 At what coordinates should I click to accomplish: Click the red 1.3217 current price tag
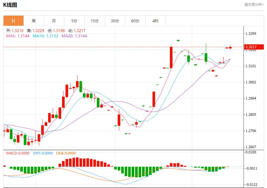(x=250, y=47)
